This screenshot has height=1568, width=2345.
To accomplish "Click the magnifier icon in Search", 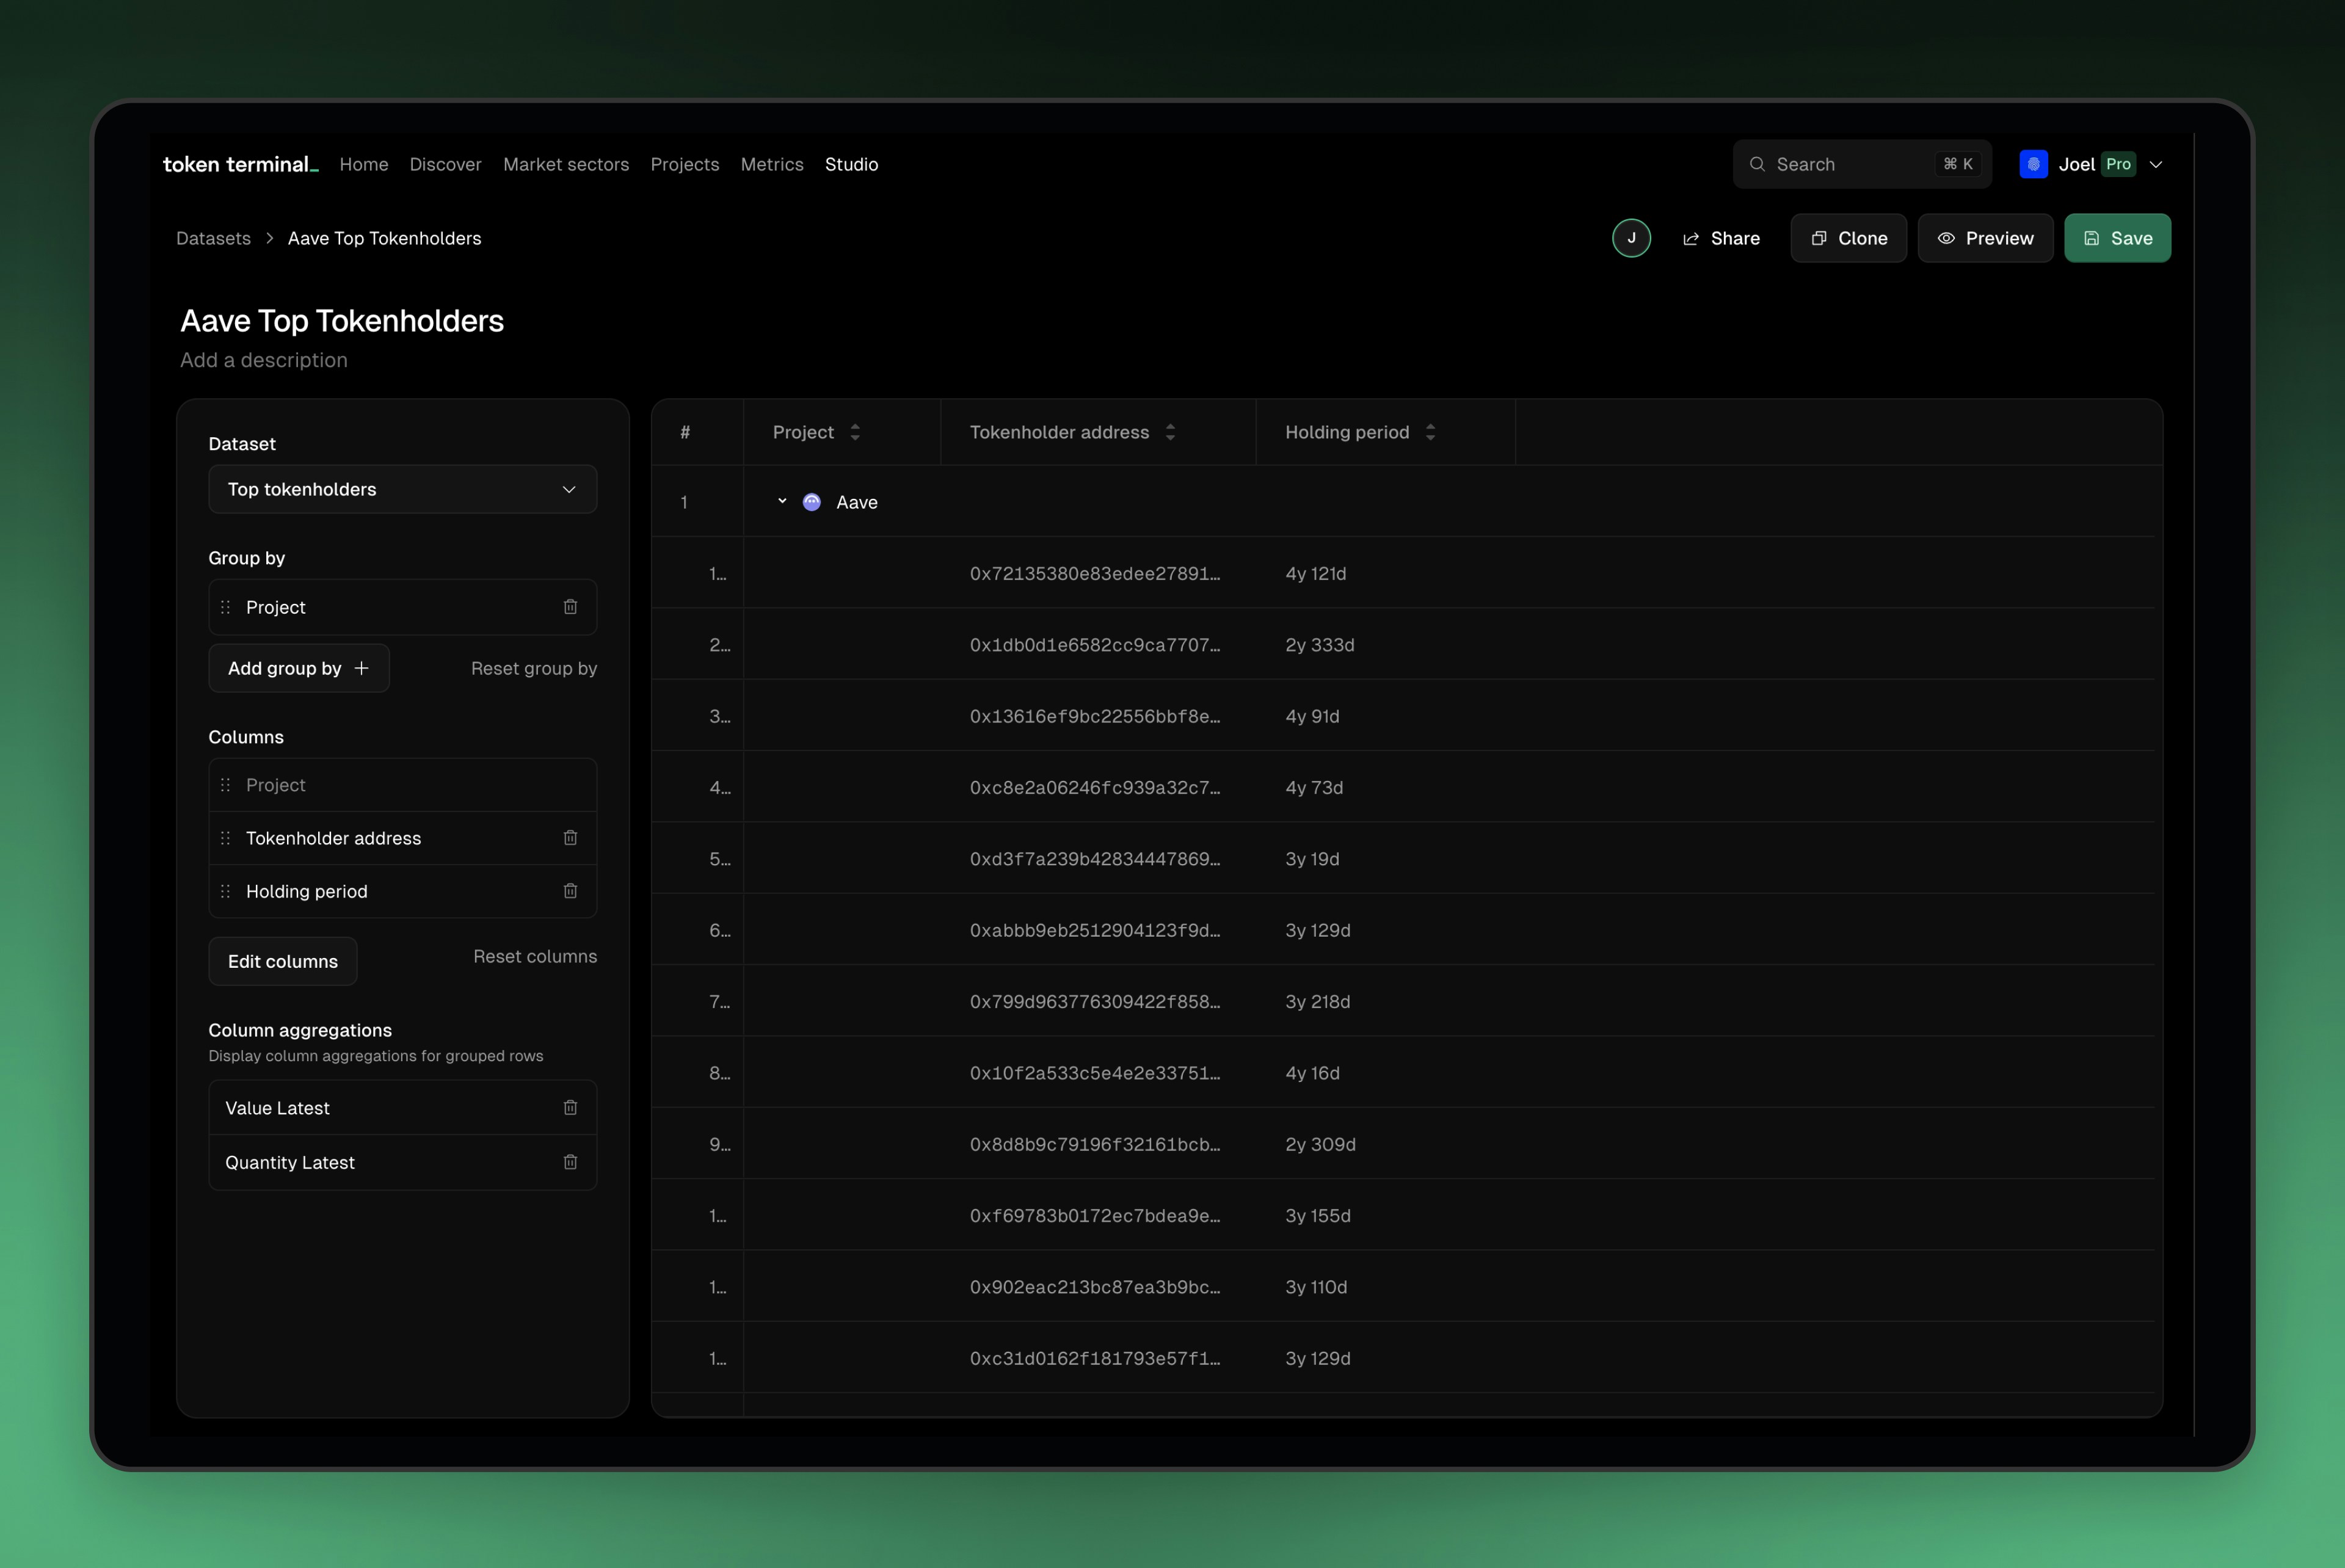I will tap(1757, 164).
